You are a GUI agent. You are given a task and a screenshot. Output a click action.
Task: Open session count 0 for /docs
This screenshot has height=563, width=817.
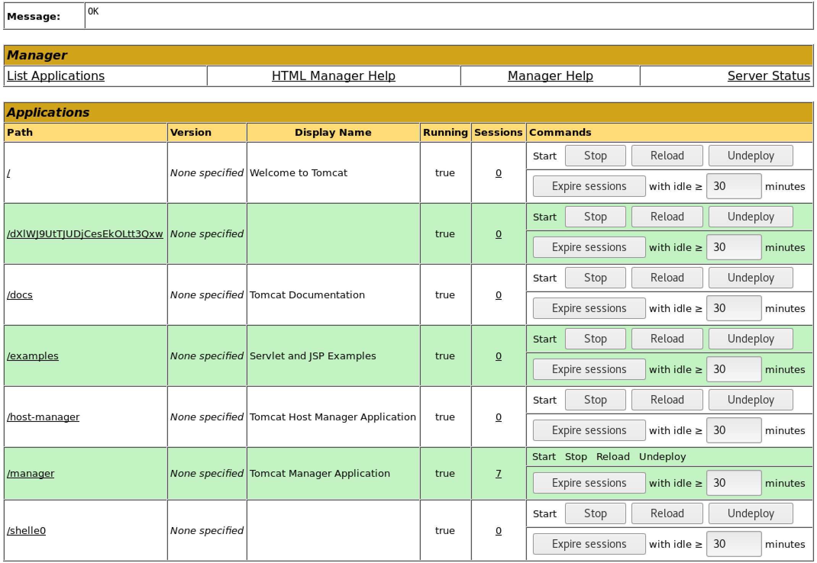[x=498, y=295]
